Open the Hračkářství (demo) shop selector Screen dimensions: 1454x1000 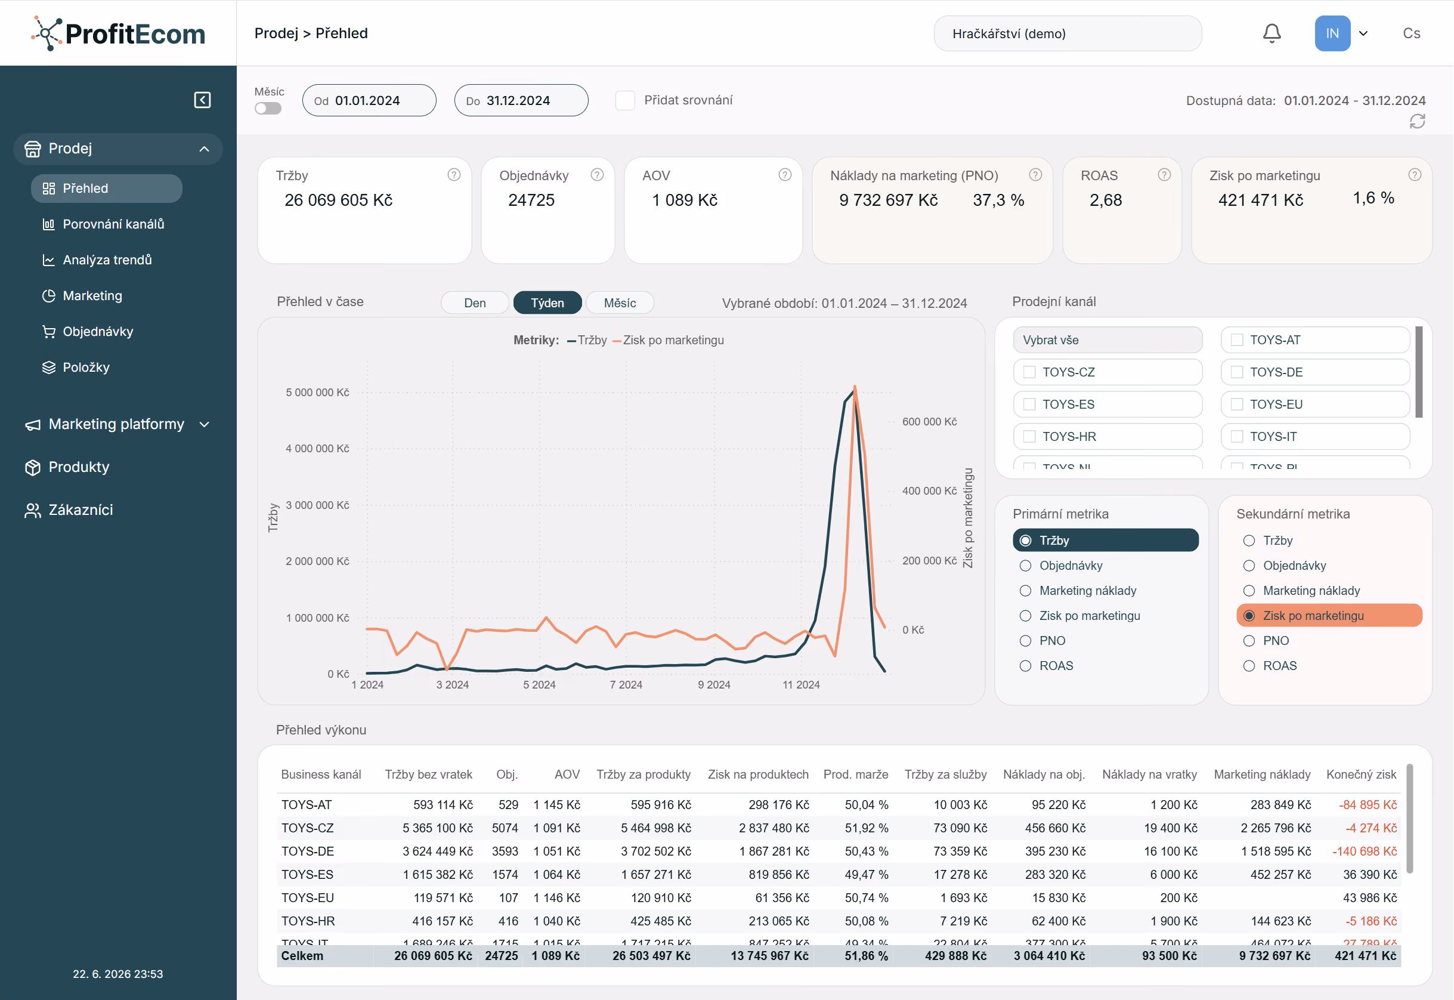pos(1067,34)
